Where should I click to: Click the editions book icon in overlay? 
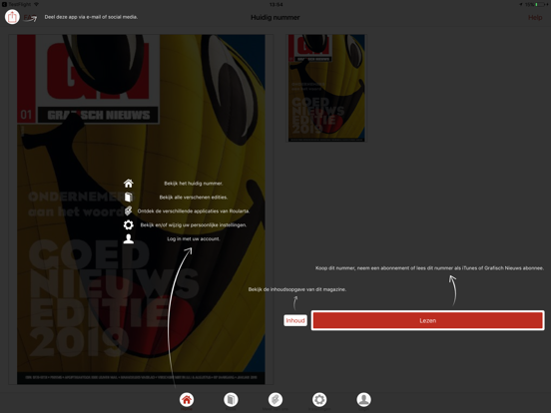point(128,197)
